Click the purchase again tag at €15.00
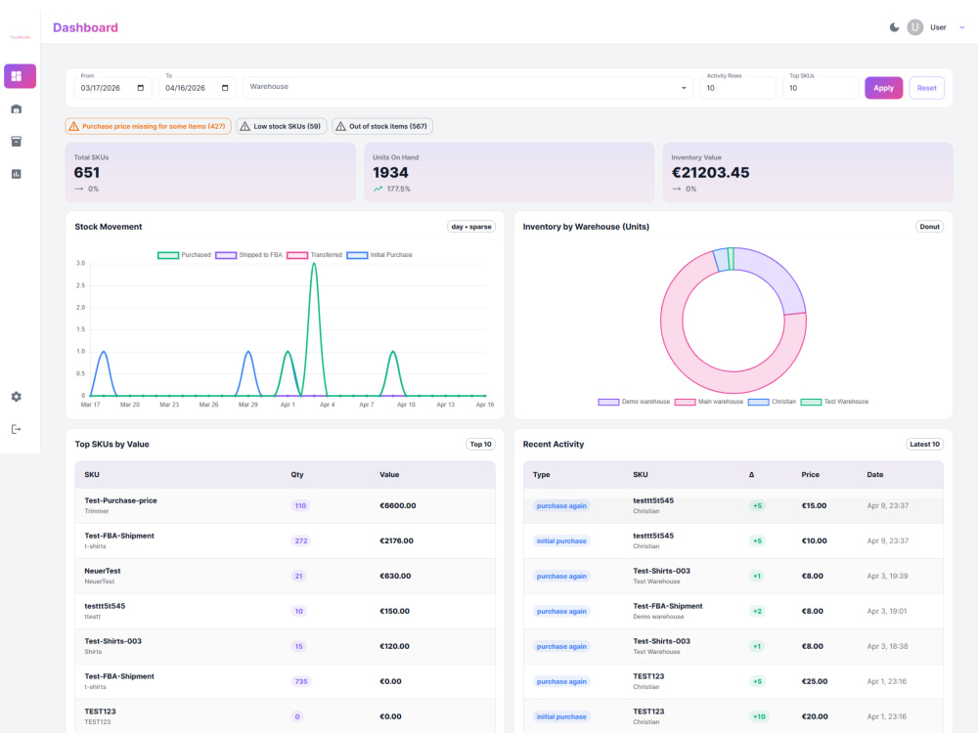 (x=561, y=505)
